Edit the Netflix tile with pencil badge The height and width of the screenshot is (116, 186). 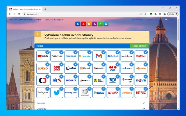click(x=146, y=89)
